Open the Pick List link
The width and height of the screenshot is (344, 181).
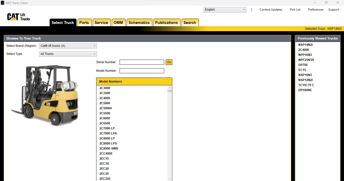(x=295, y=10)
